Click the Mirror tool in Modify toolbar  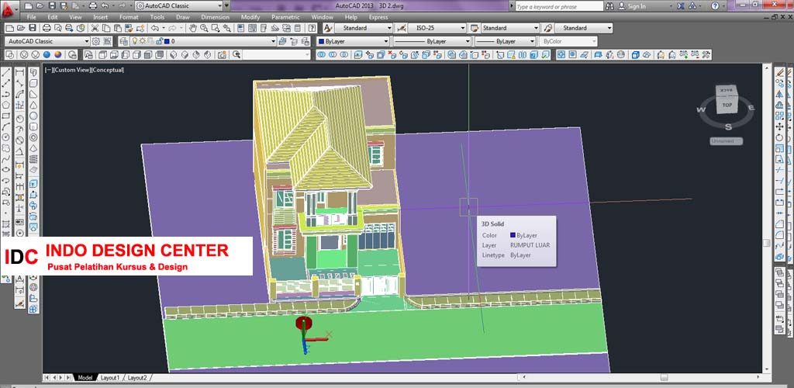(x=780, y=94)
